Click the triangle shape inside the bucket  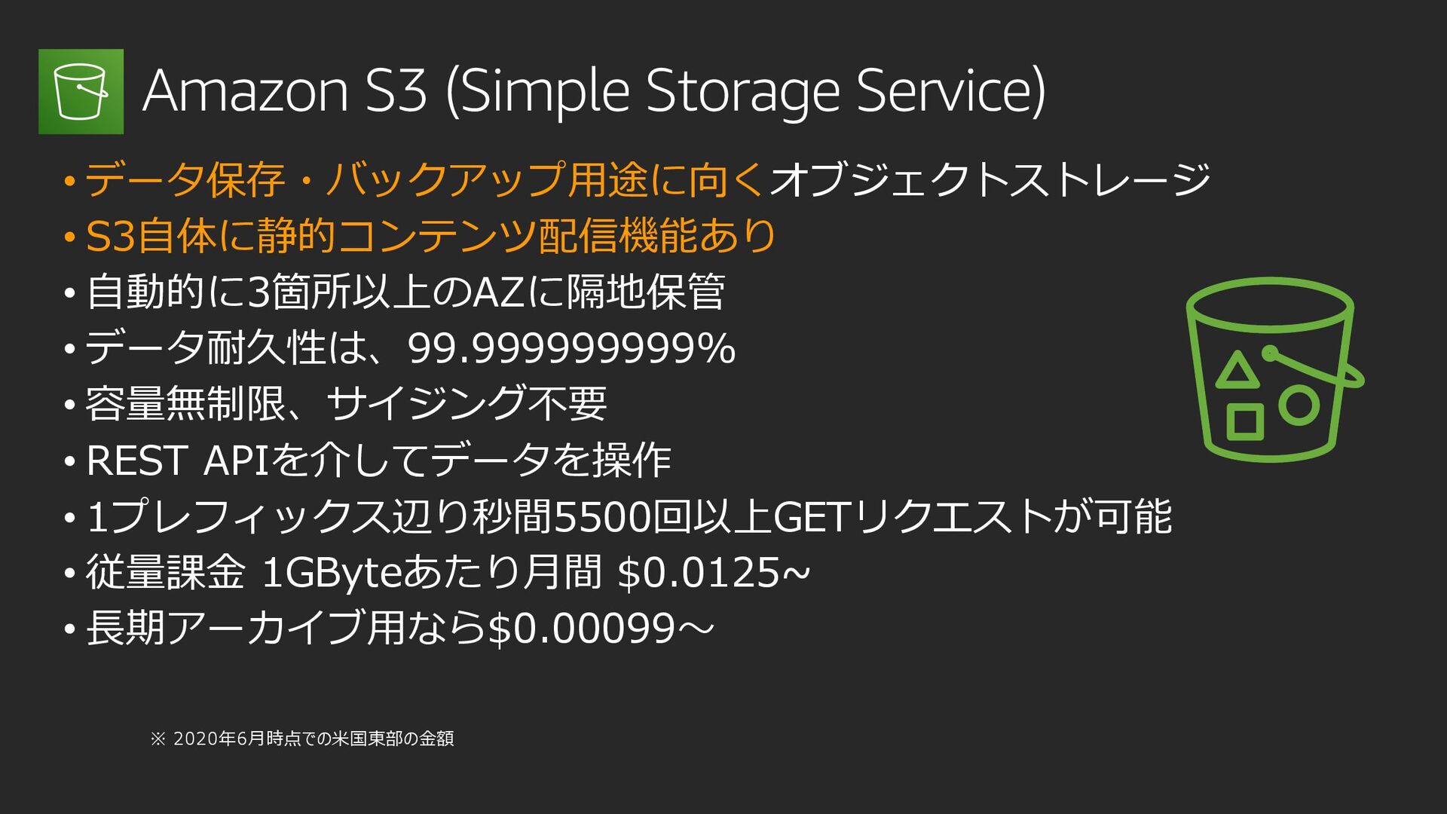(x=1237, y=369)
